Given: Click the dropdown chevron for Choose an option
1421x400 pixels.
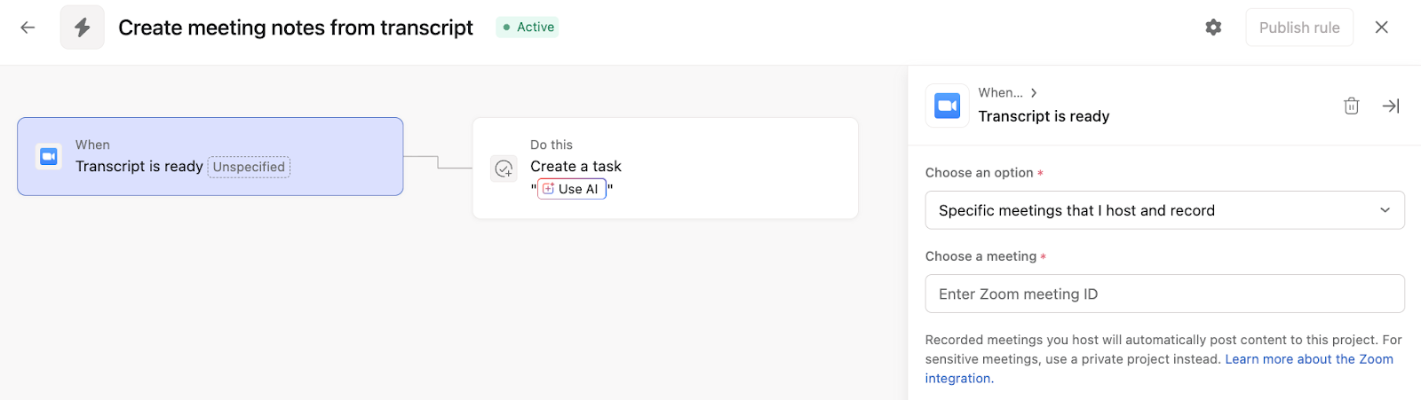Looking at the screenshot, I should tap(1385, 210).
